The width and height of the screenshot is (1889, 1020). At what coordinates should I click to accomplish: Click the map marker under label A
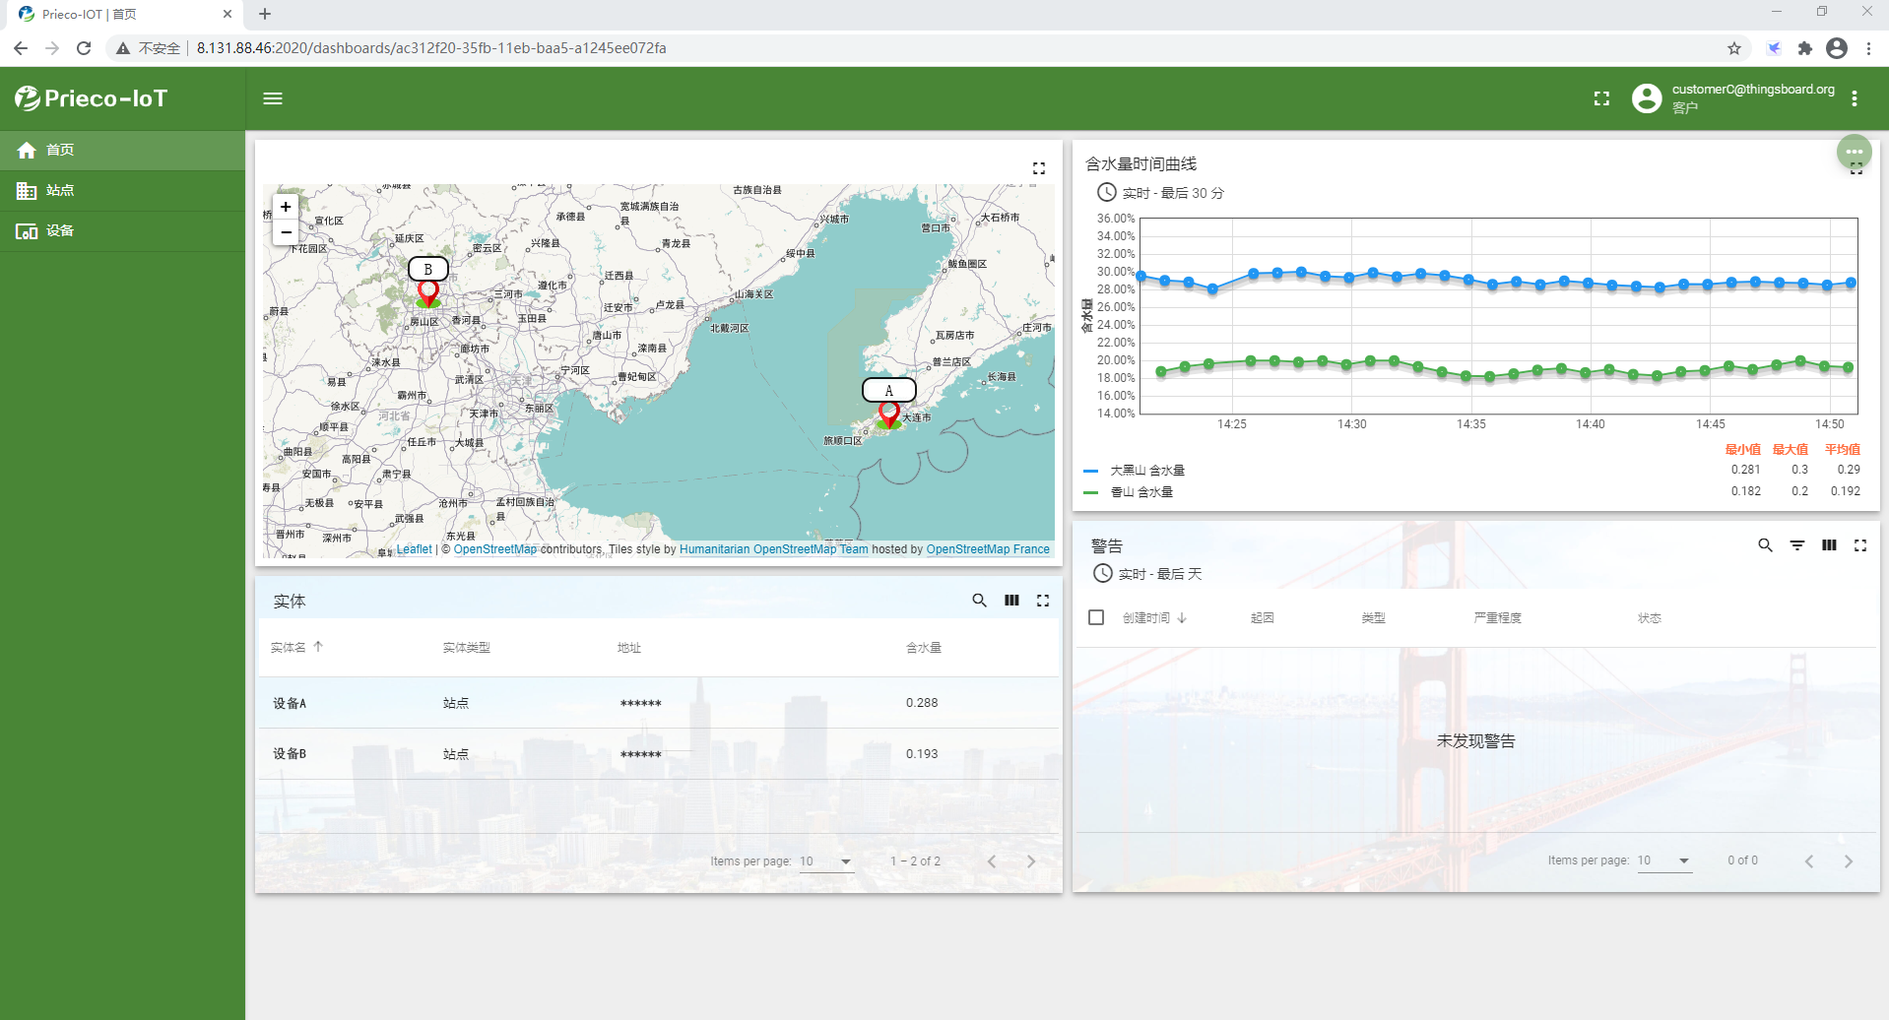click(x=888, y=414)
